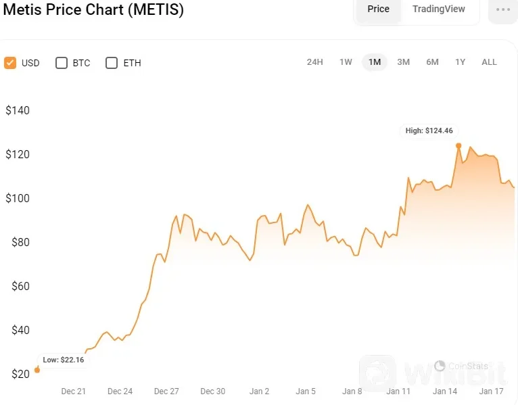Open the three-dot more options menu
Screen dimensions: 518x405
pos(502,10)
